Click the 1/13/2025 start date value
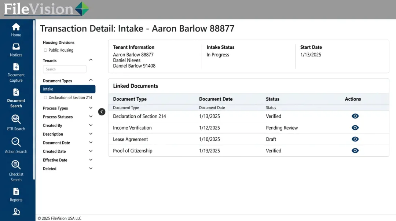Image resolution: width=396 pixels, height=221 pixels. coord(311,55)
